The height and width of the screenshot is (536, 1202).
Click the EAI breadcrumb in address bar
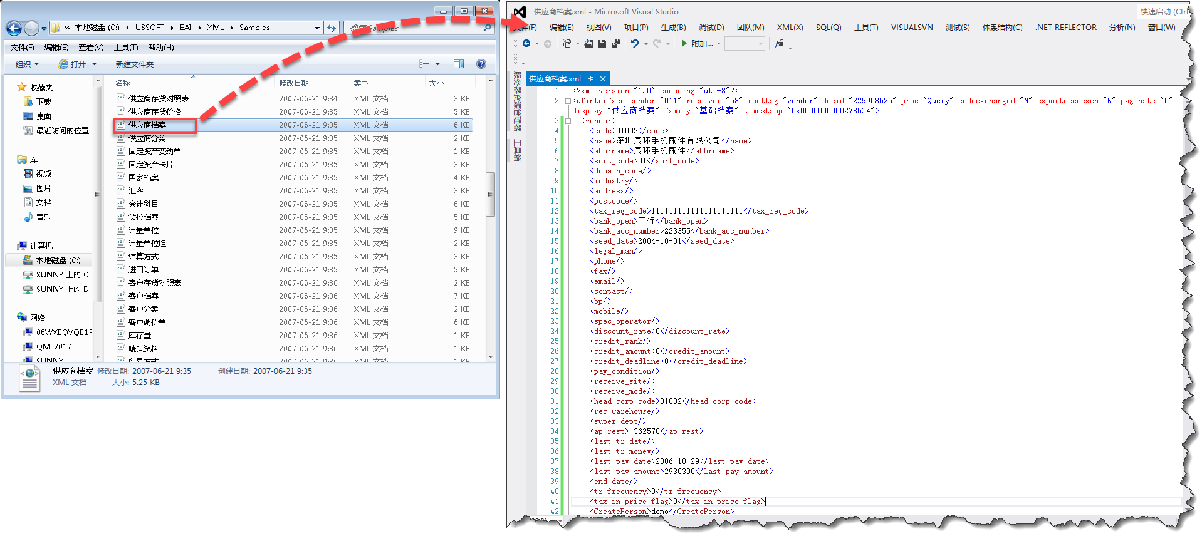186,28
